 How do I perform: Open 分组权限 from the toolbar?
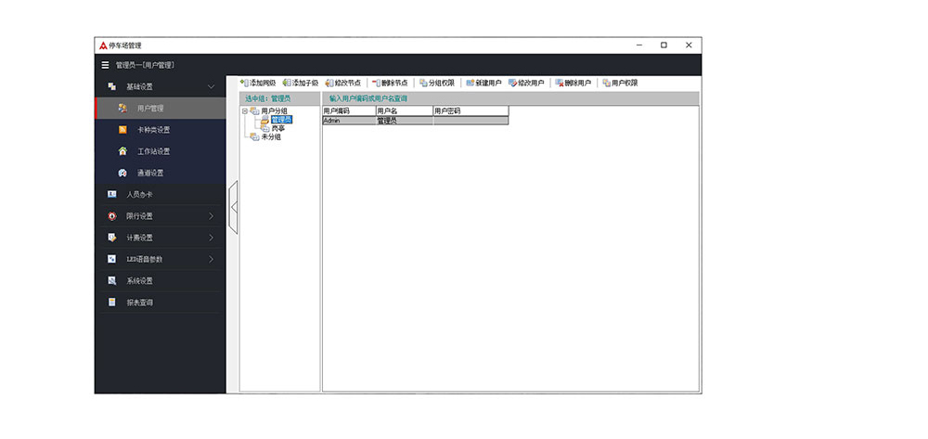coord(423,83)
